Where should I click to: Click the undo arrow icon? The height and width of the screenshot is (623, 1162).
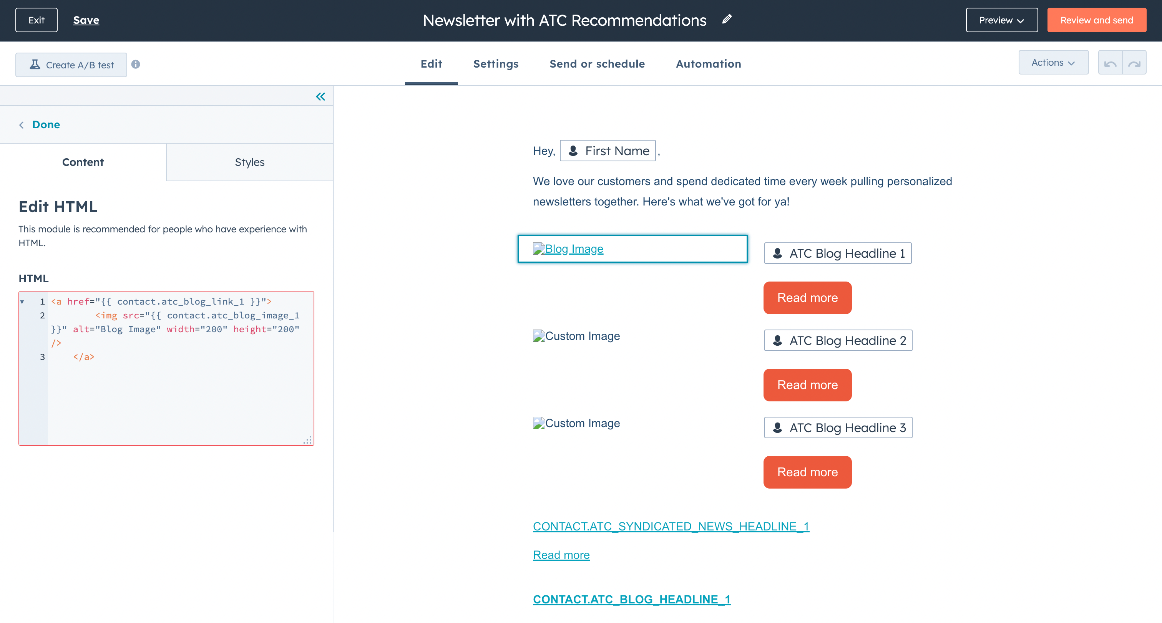point(1110,63)
